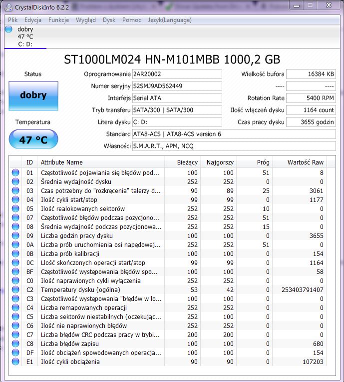Screen dimensions: 344x382
Task: Click the Najgorszy column header
Action: (218, 162)
